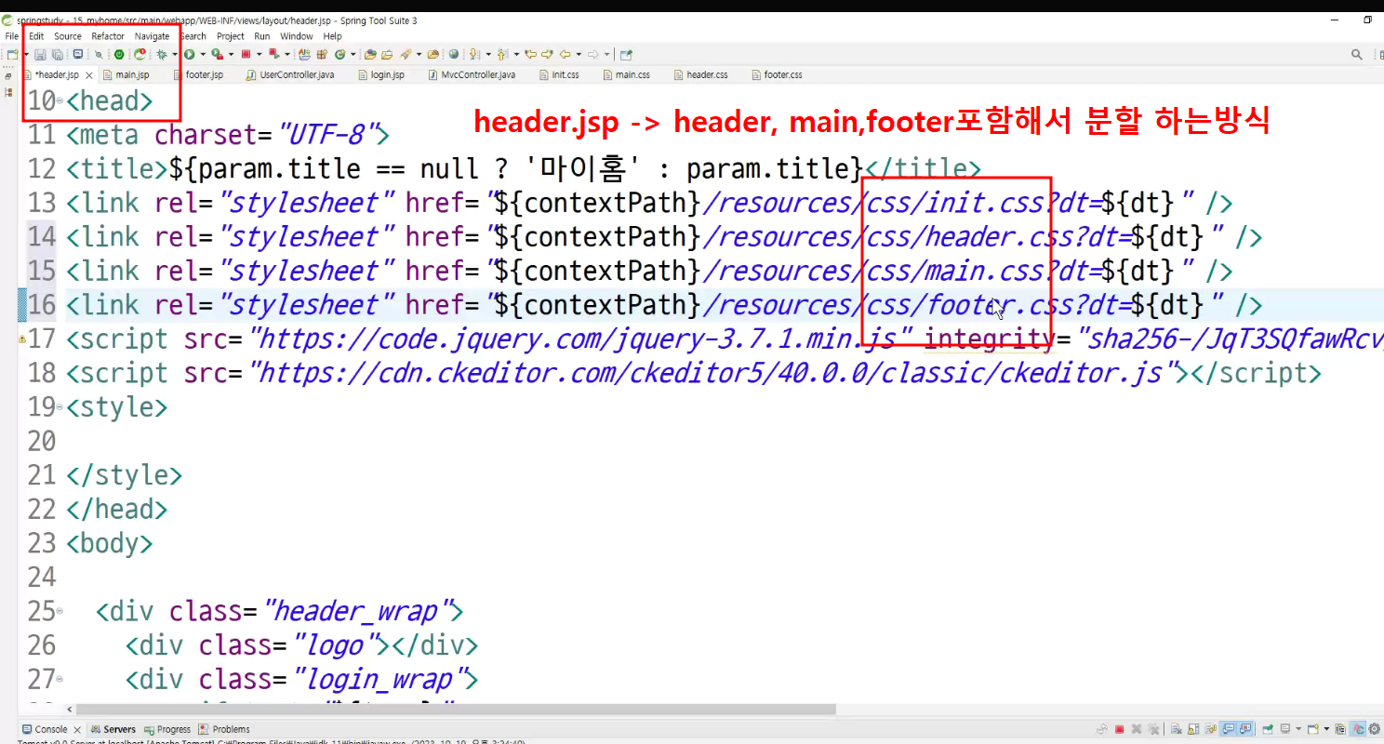Open the Help menu
Viewport: 1384px width, 744px height.
tap(333, 36)
